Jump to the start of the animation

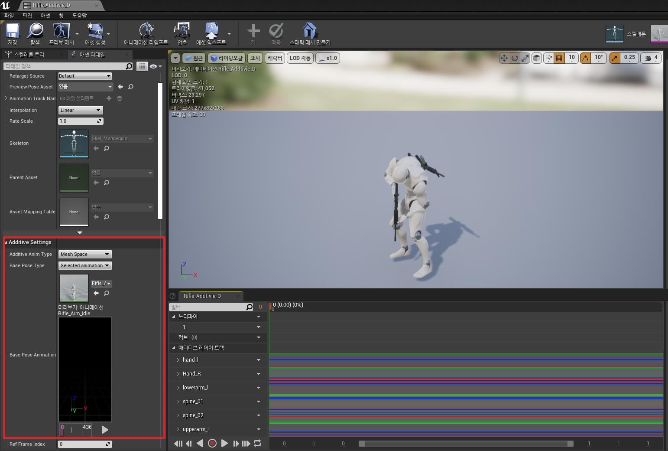pyautogui.click(x=178, y=443)
